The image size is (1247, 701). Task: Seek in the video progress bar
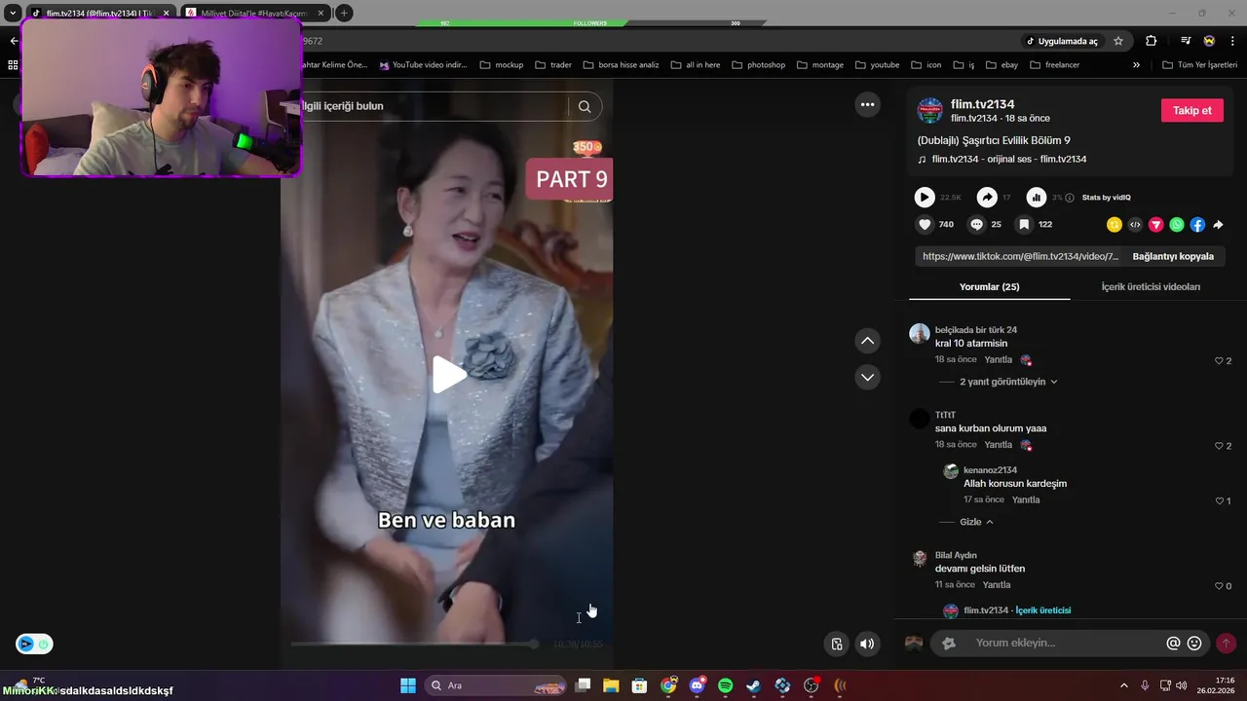pos(413,645)
